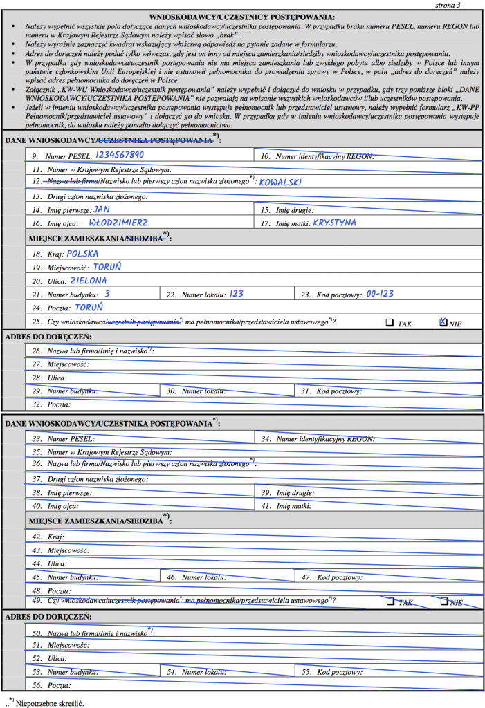Check the TAK box for question 25
This screenshot has width=485, height=708.
pyautogui.click(x=390, y=322)
